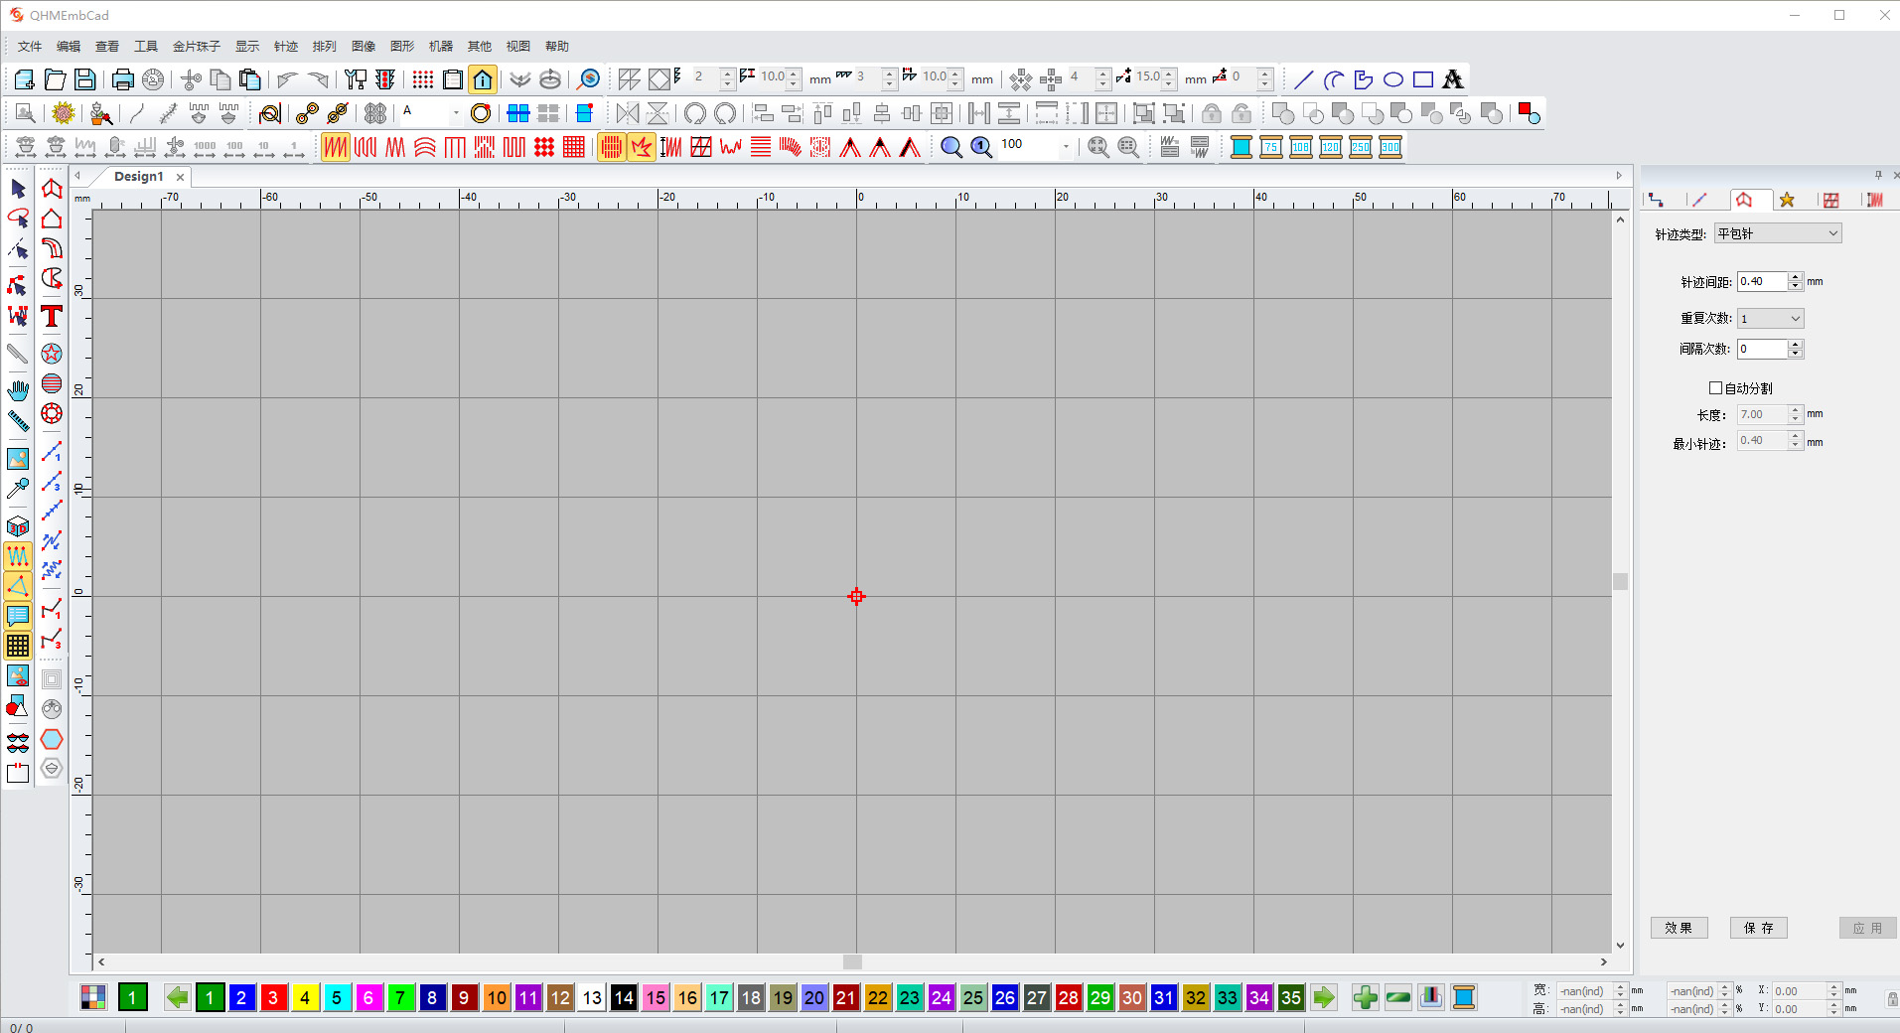This screenshot has height=1033, width=1900.
Task: Click the Open file folder icon
Action: [x=56, y=79]
